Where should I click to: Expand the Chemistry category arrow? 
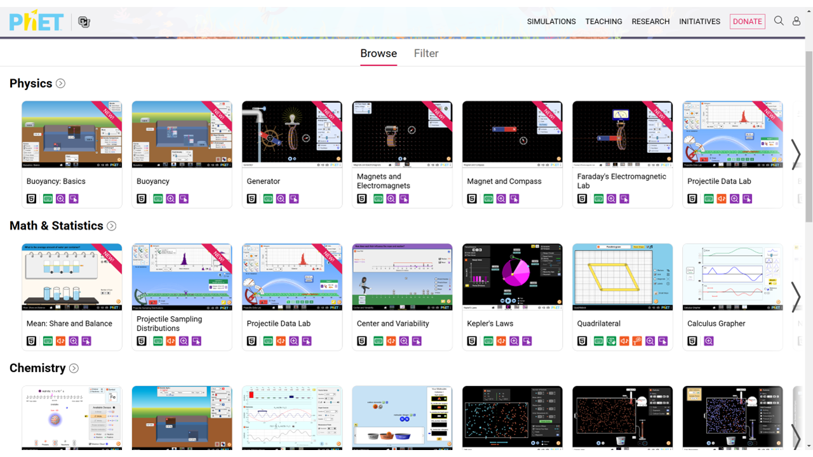74,368
